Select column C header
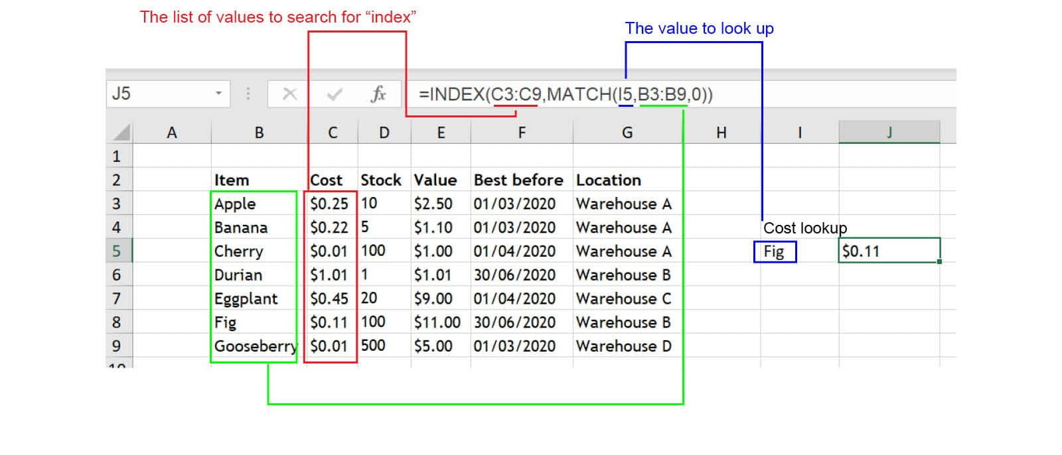Screen dimensions: 1062x455 pos(333,133)
